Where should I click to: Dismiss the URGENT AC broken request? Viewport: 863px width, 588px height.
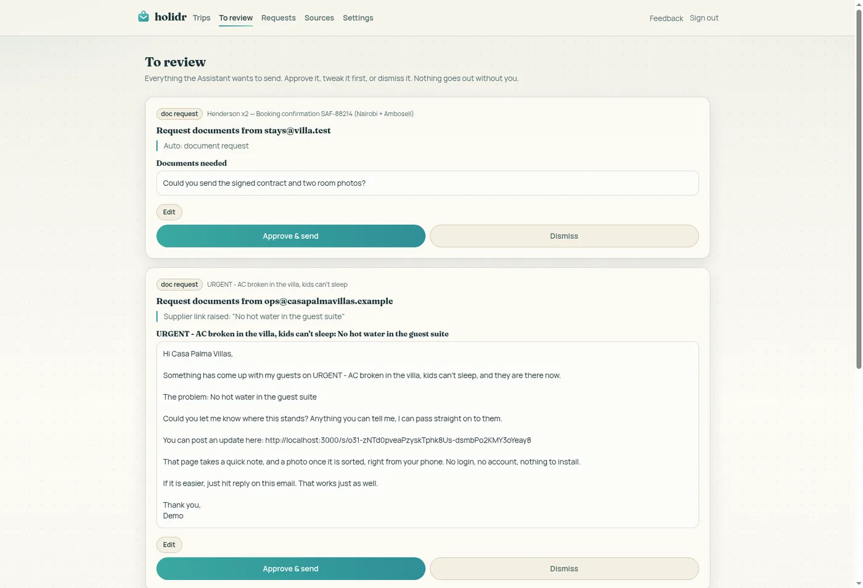[x=564, y=569]
